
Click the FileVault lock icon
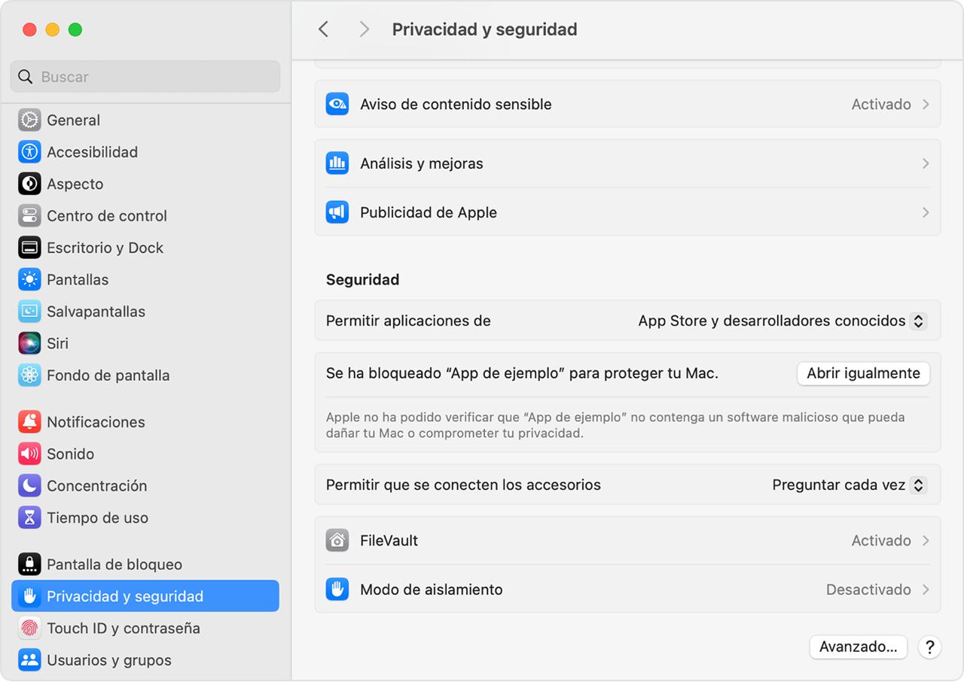tap(337, 540)
